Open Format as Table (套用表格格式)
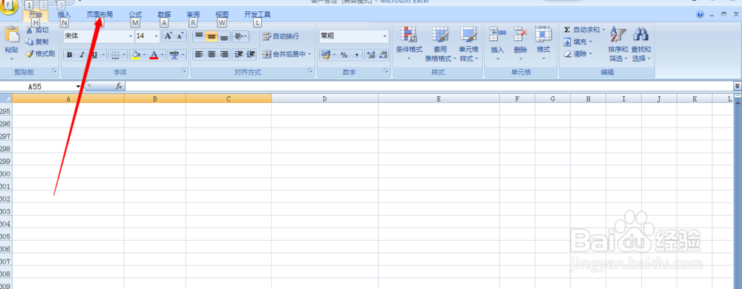This screenshot has height=289, width=742. [x=440, y=44]
